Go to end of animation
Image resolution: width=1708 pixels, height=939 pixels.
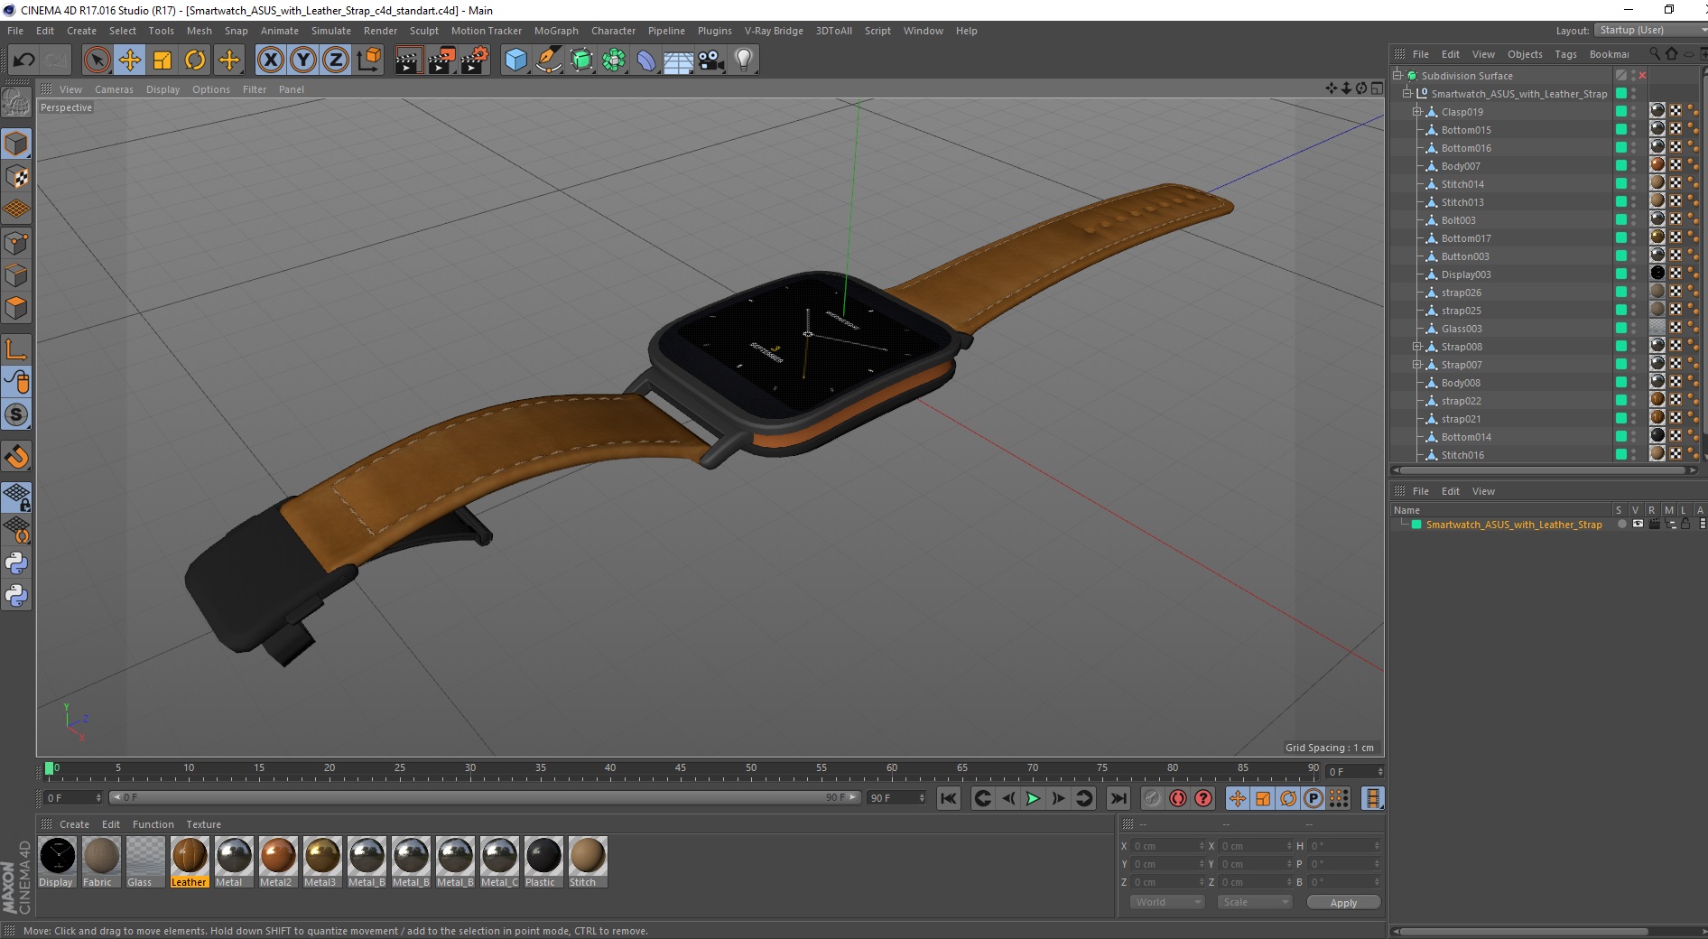click(x=1118, y=798)
